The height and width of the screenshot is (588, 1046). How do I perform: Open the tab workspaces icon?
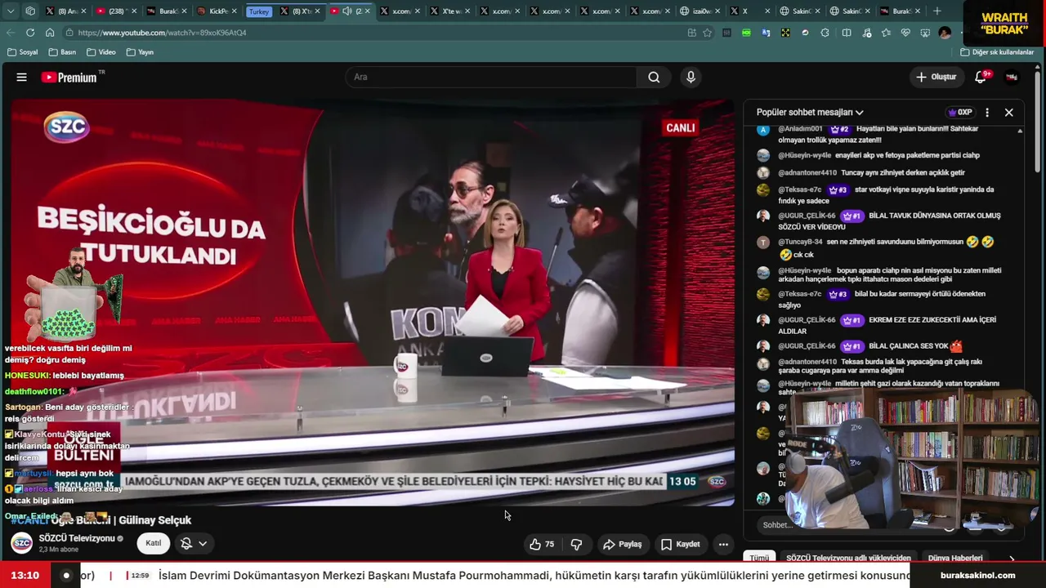pos(30,11)
